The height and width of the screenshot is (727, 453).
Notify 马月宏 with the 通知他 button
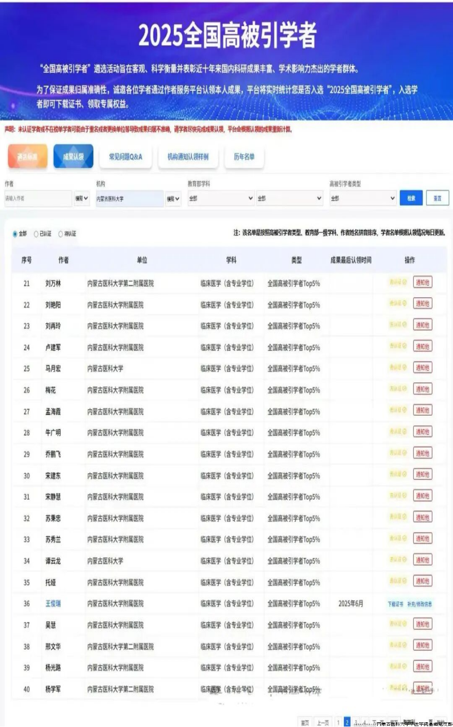(423, 368)
